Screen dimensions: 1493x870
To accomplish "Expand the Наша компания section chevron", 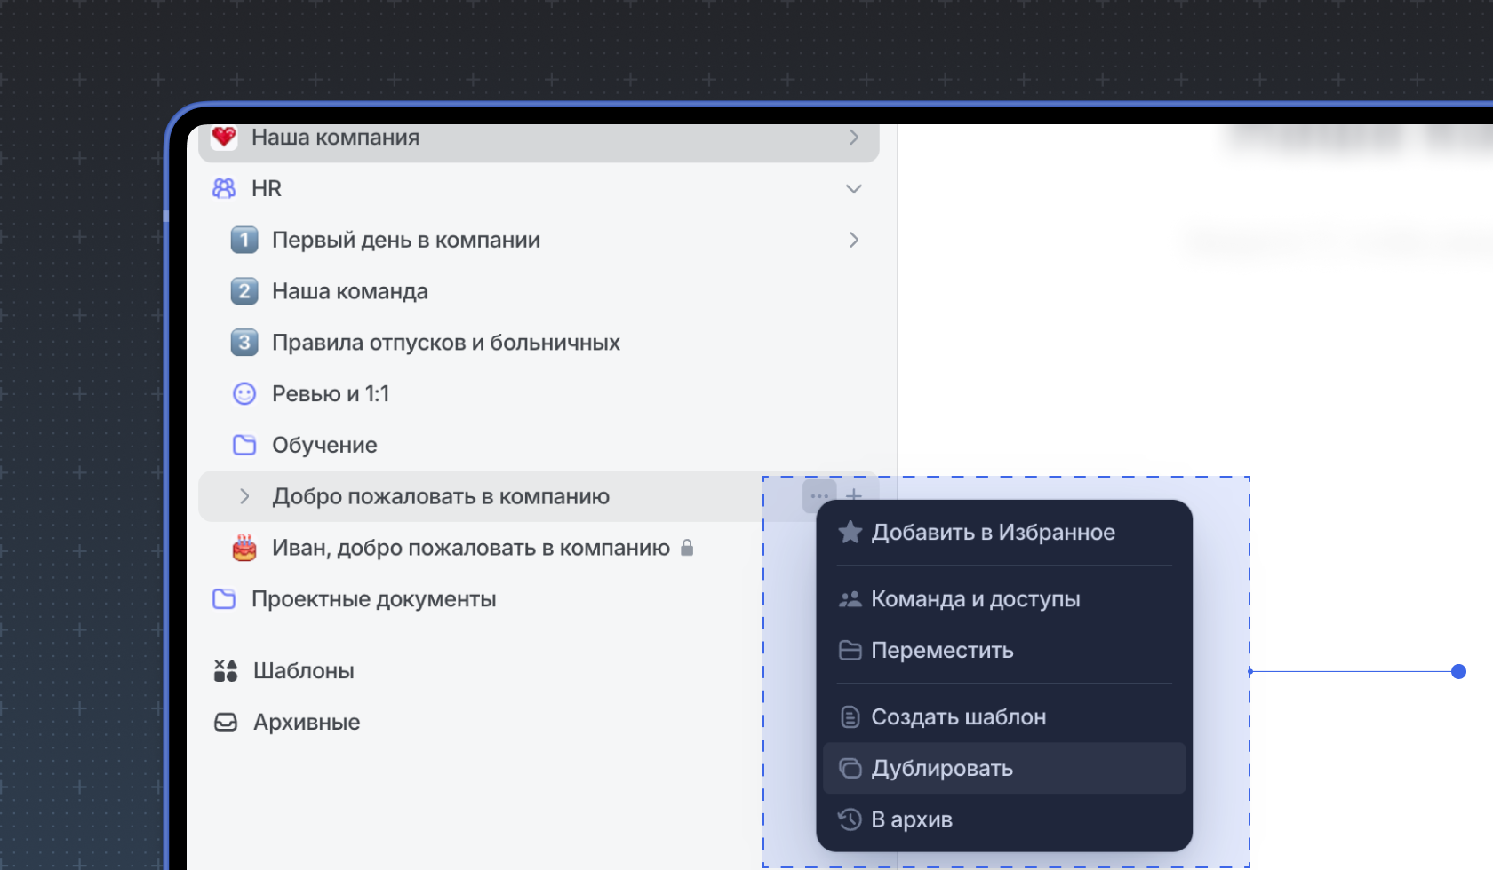I will tap(853, 138).
